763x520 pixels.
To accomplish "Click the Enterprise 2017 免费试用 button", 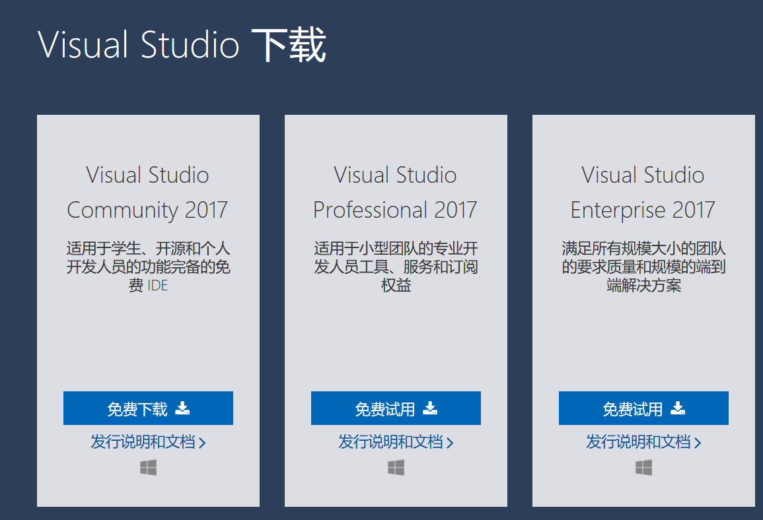I will click(643, 408).
